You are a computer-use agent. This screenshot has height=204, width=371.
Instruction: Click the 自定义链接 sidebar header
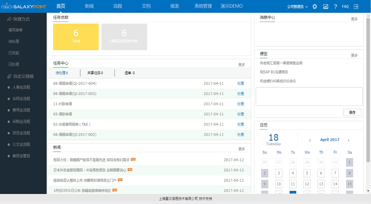tap(20, 76)
